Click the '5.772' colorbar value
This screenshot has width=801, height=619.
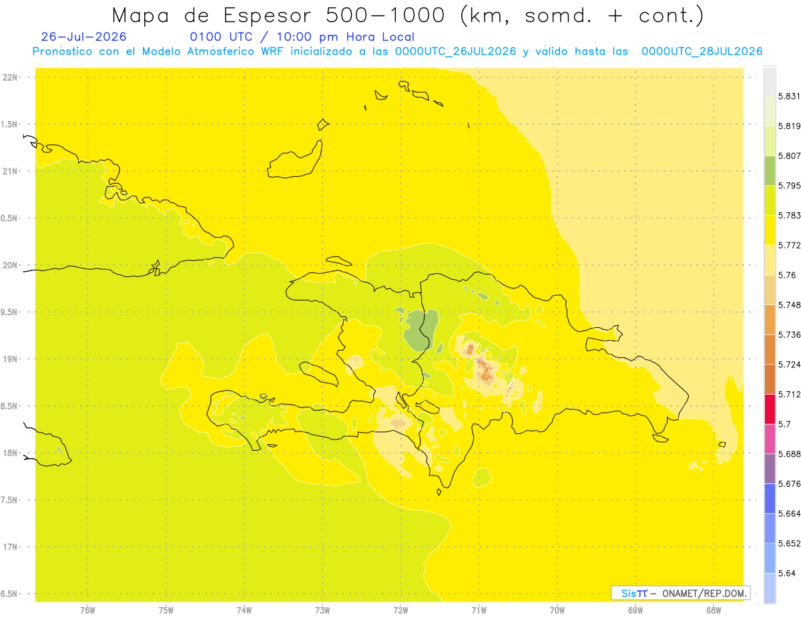point(789,245)
